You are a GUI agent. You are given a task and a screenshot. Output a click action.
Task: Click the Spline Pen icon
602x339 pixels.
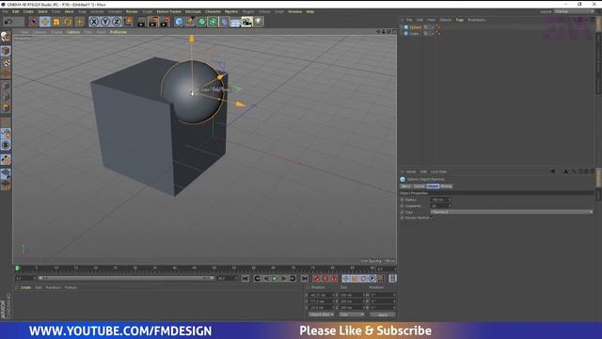coord(190,22)
